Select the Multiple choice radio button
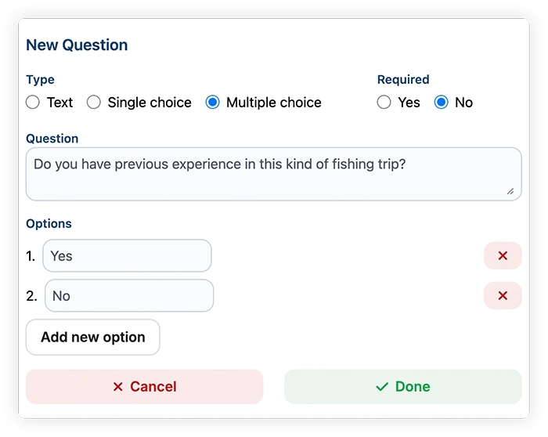Screen dimensions: 548x437 pos(212,103)
